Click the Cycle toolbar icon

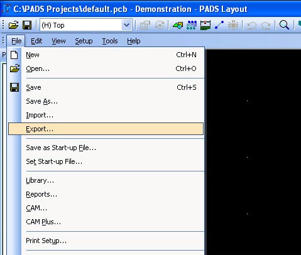point(160,25)
